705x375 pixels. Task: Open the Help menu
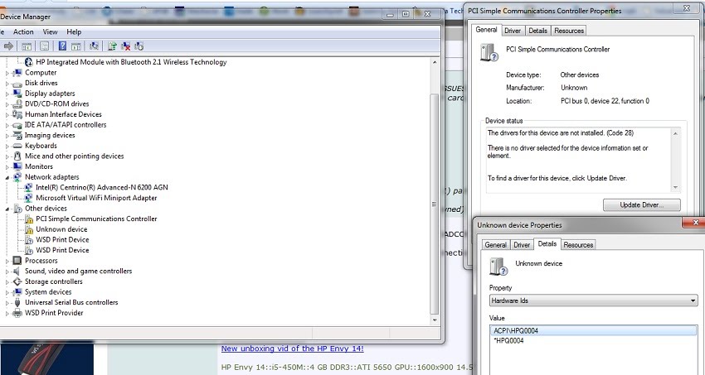(x=74, y=31)
